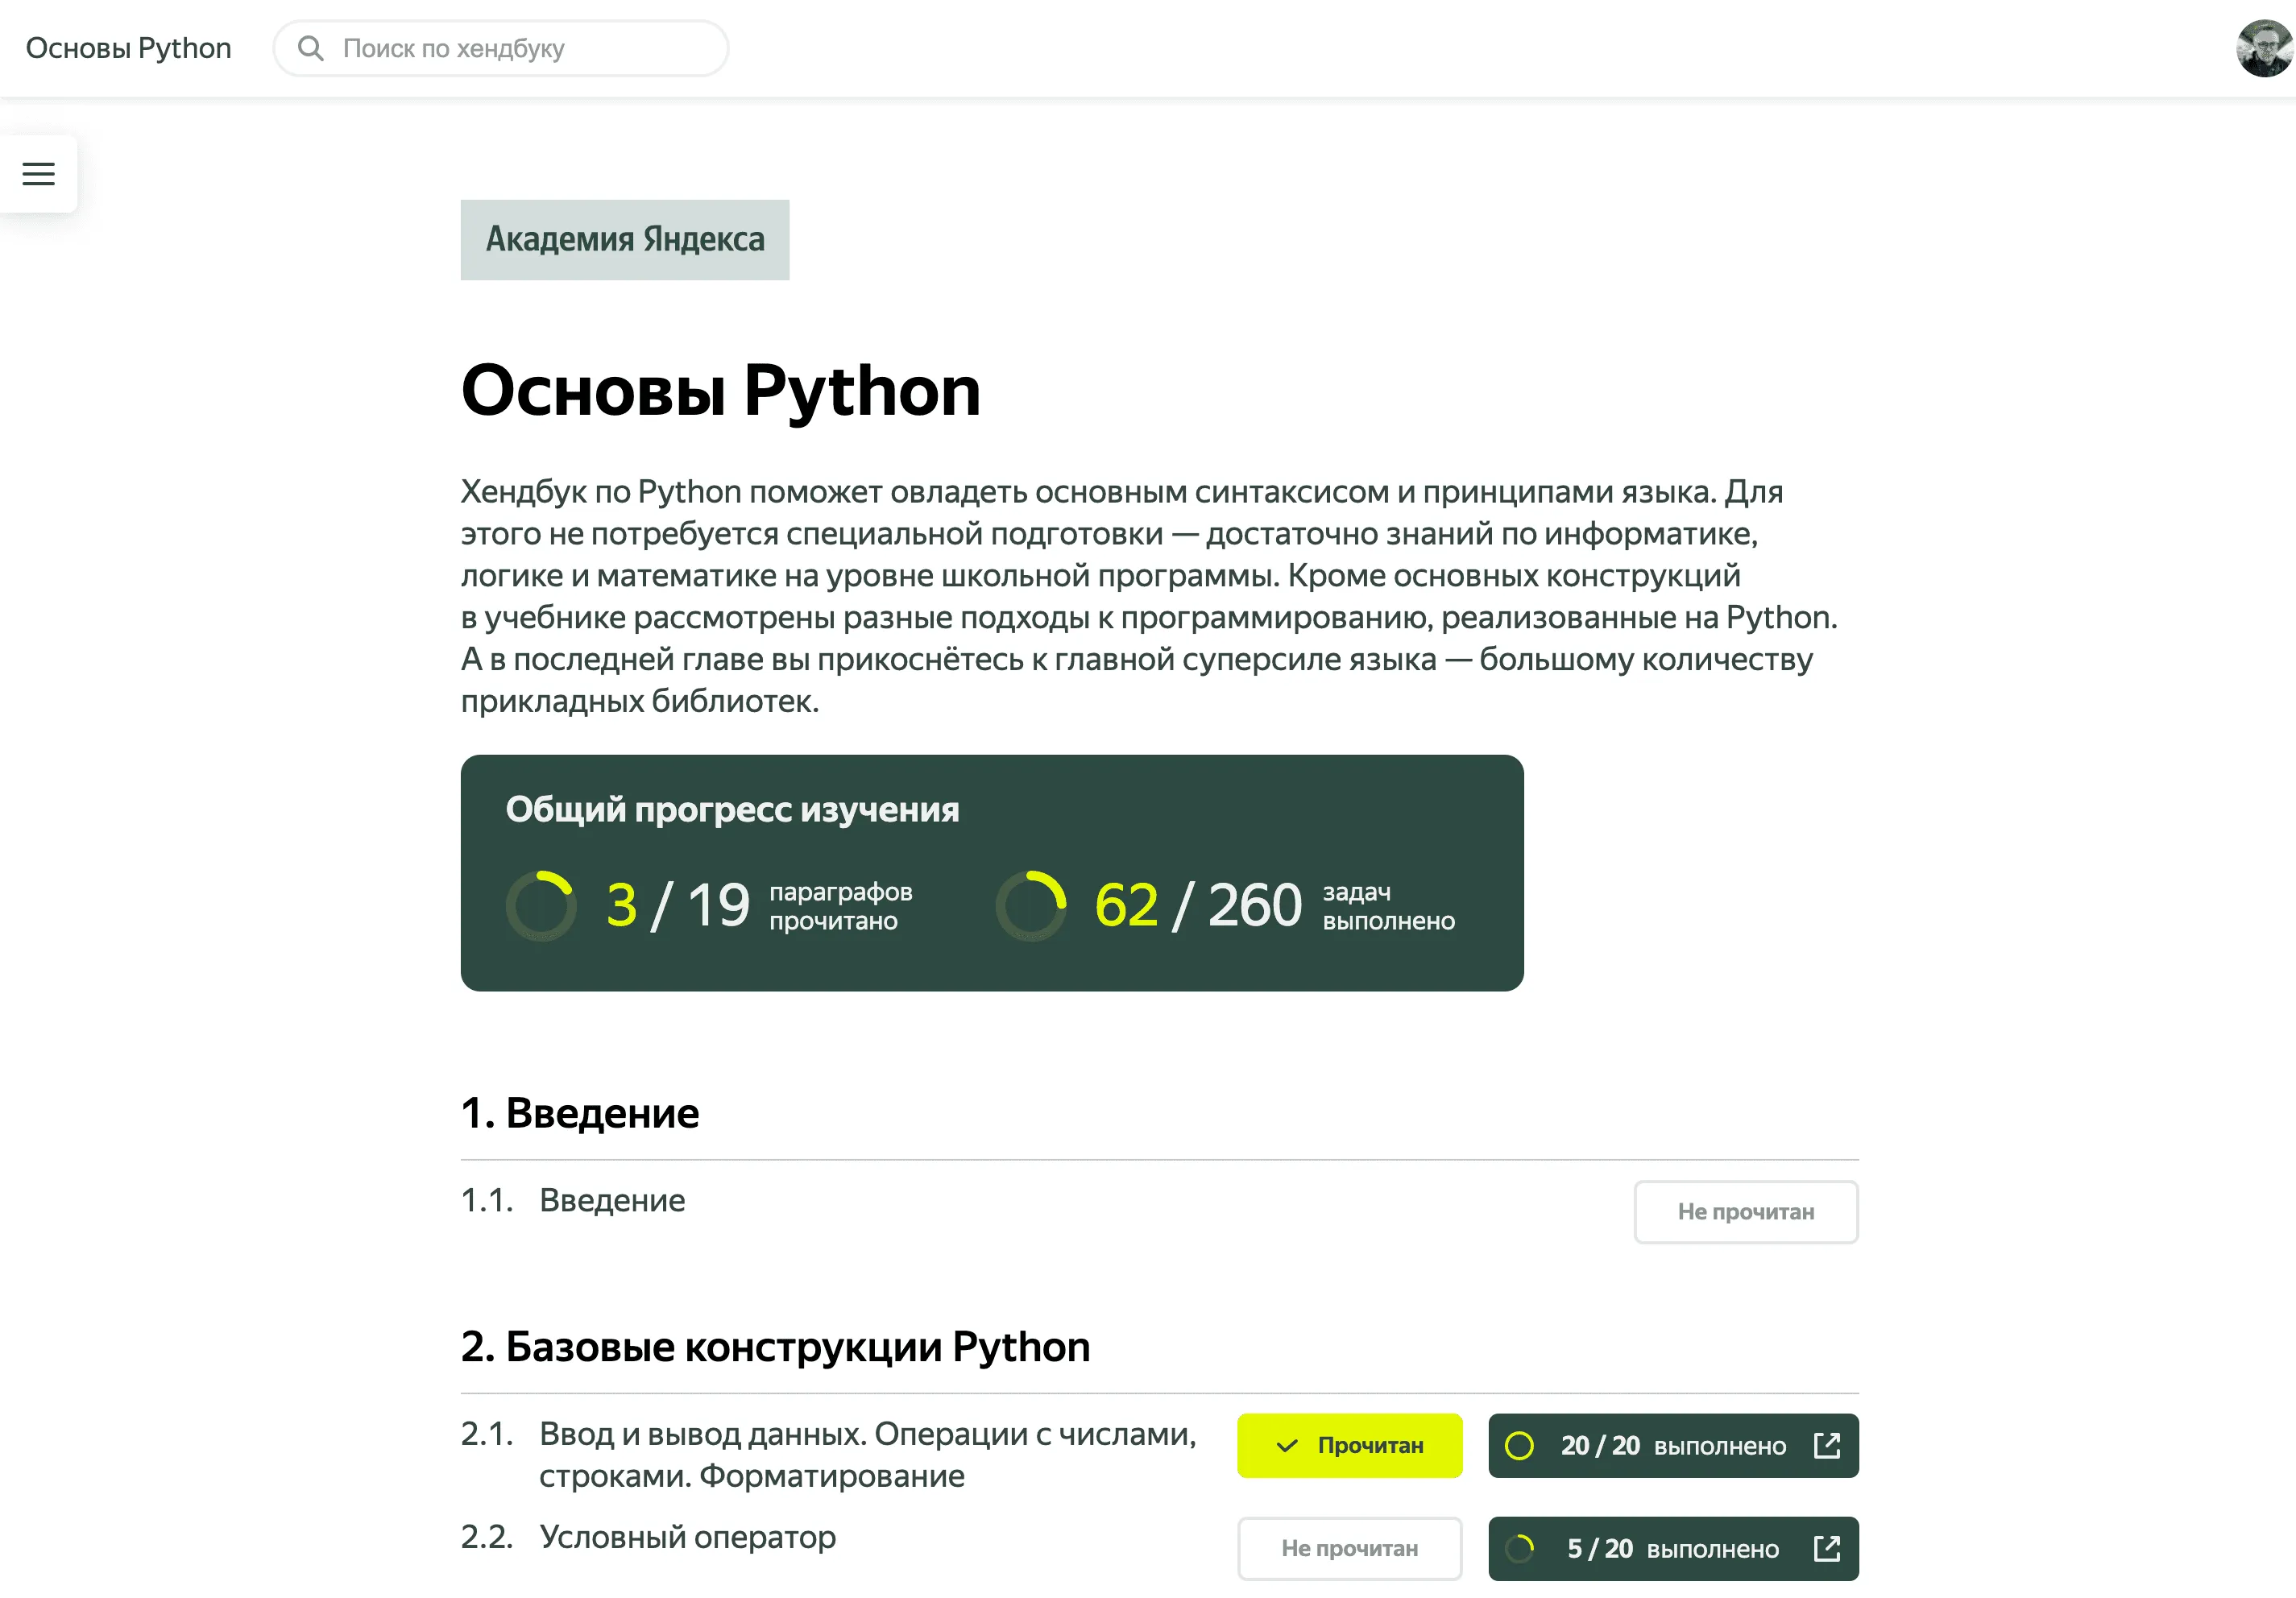The height and width of the screenshot is (1598, 2296).
Task: Click the paragraphs-read progress ring
Action: tap(541, 905)
